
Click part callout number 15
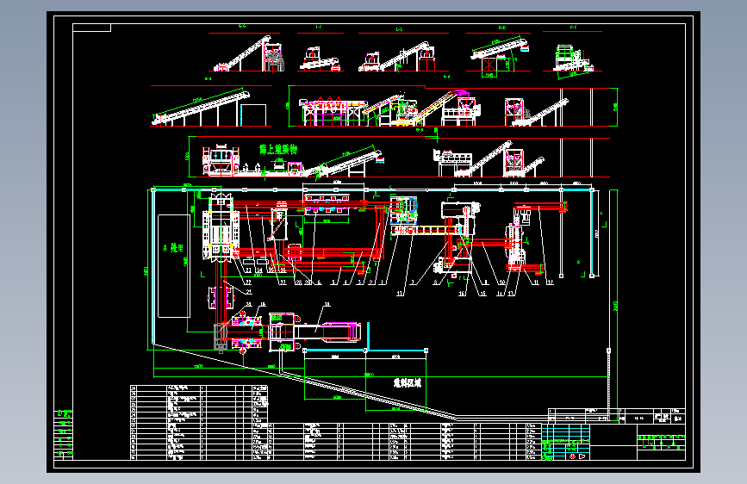[482, 294]
